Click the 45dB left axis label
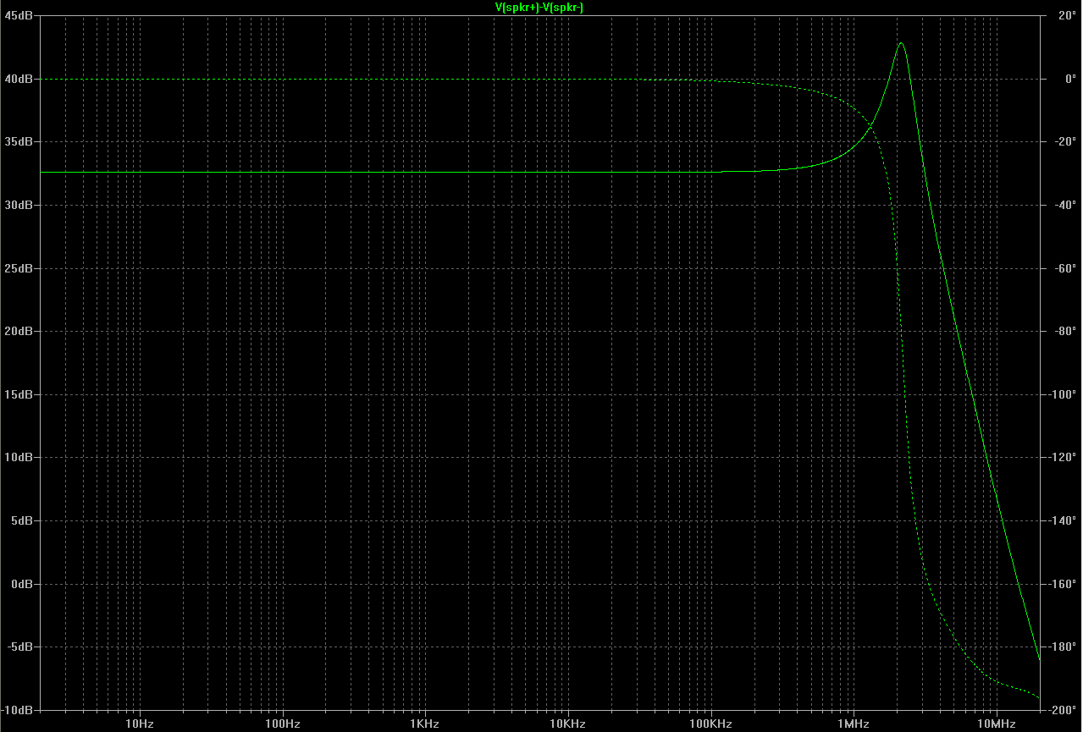This screenshot has height=732, width=1083. click(x=19, y=15)
